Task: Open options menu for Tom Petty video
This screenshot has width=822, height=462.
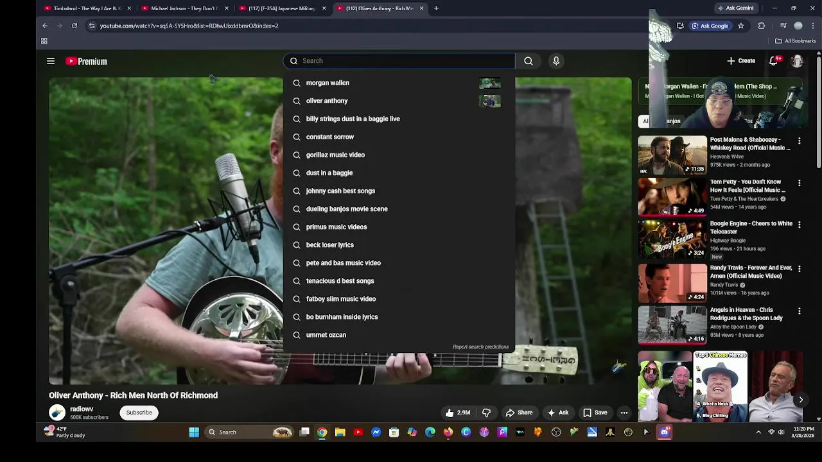Action: tap(800, 183)
